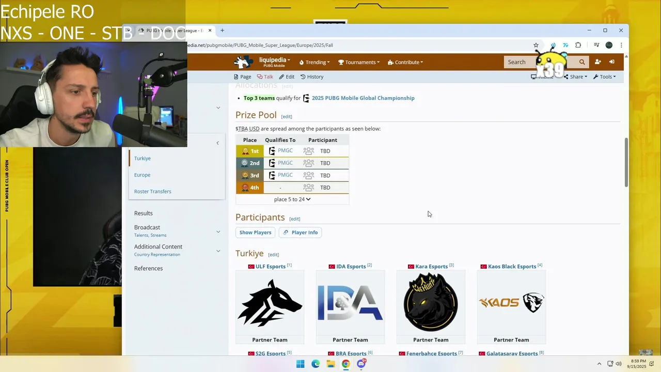Open the liquipedia wiki selector dropdown

tap(274, 62)
